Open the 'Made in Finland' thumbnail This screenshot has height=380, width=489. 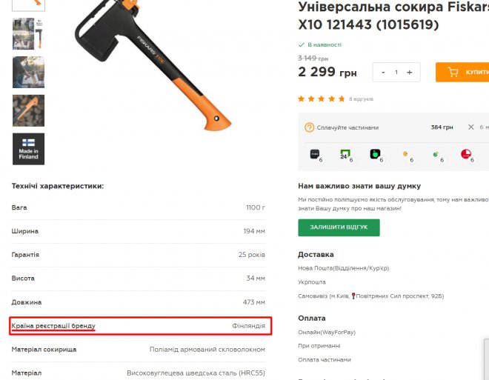click(x=28, y=149)
